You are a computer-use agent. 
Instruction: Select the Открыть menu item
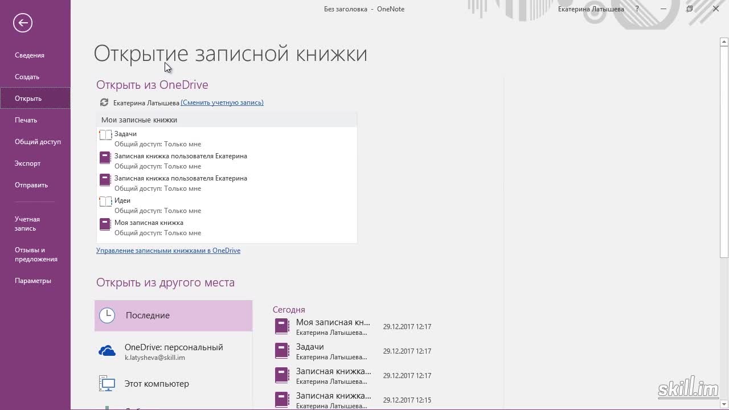(x=35, y=99)
